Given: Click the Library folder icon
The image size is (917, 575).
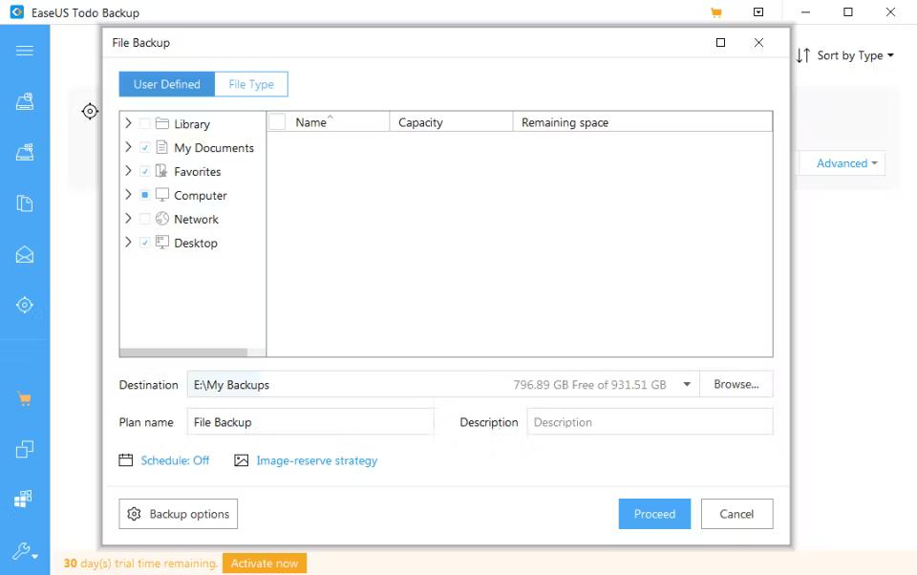Looking at the screenshot, I should pyautogui.click(x=162, y=123).
